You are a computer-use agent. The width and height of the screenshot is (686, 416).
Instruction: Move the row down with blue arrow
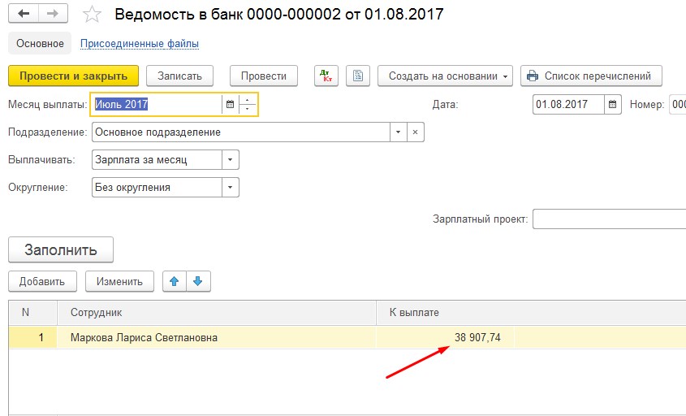[x=198, y=281]
